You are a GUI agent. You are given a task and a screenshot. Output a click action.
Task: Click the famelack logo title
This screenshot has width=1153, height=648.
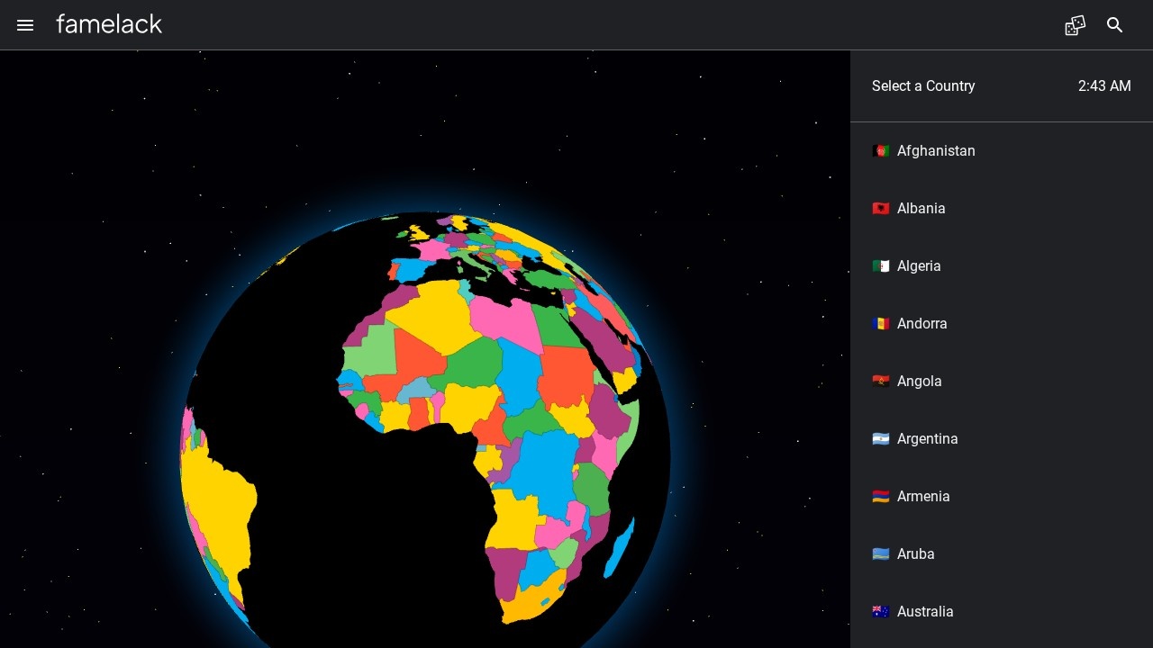109,25
